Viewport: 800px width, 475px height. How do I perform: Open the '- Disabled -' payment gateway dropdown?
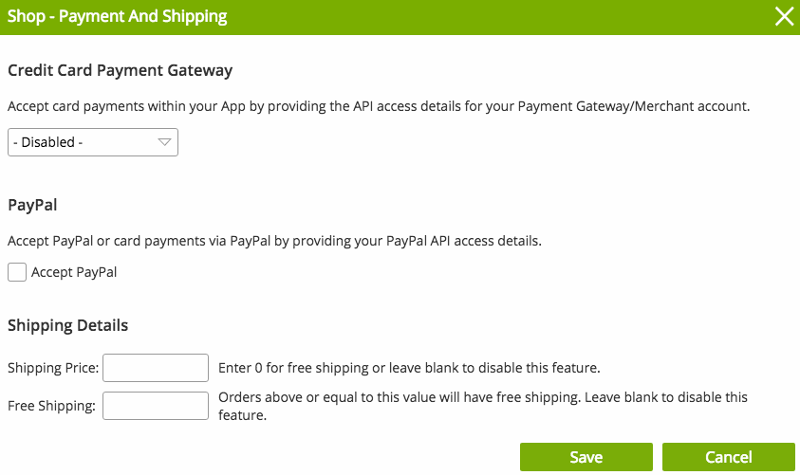92,142
